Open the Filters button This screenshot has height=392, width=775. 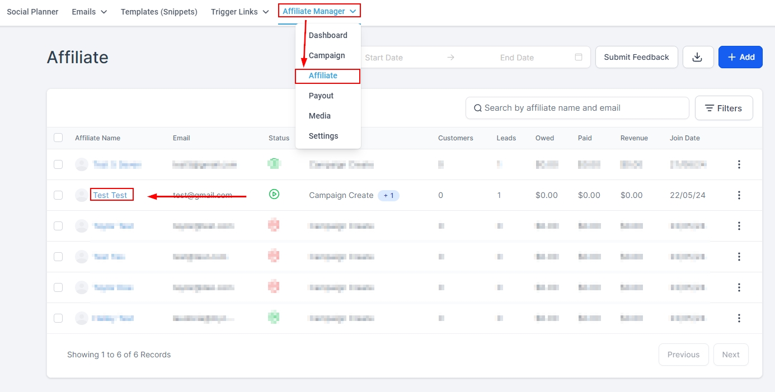(724, 108)
